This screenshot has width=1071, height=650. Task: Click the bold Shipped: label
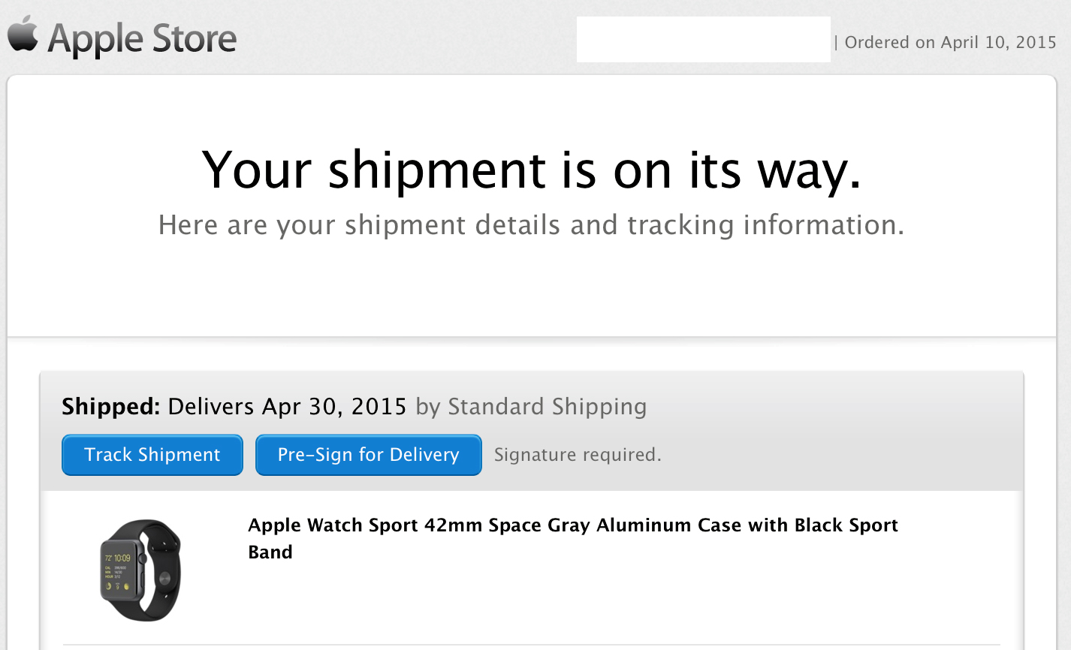[110, 407]
